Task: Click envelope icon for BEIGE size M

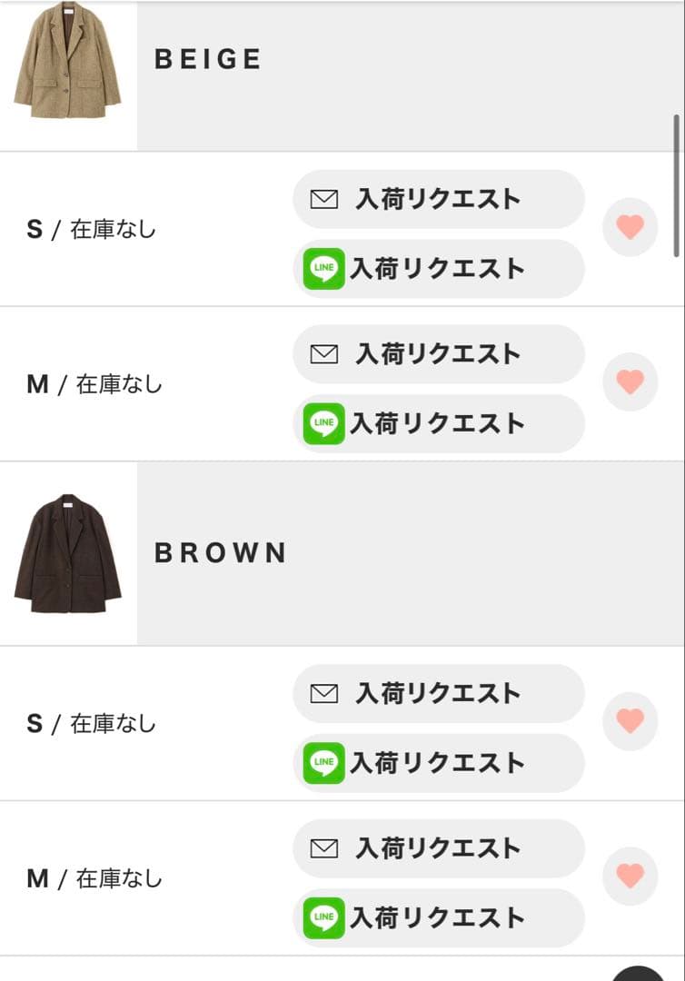Action: pyautogui.click(x=324, y=354)
